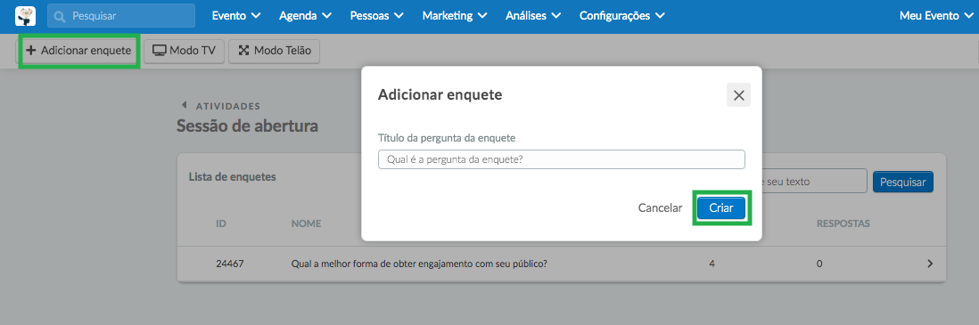Image resolution: width=979 pixels, height=325 pixels.
Task: Go back using the Atividades arrow icon
Action: (x=184, y=106)
